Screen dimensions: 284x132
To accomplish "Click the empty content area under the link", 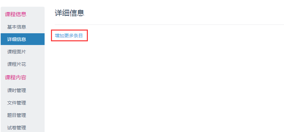I will 169,87.
